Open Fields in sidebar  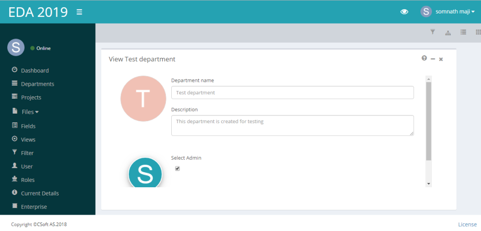(28, 126)
